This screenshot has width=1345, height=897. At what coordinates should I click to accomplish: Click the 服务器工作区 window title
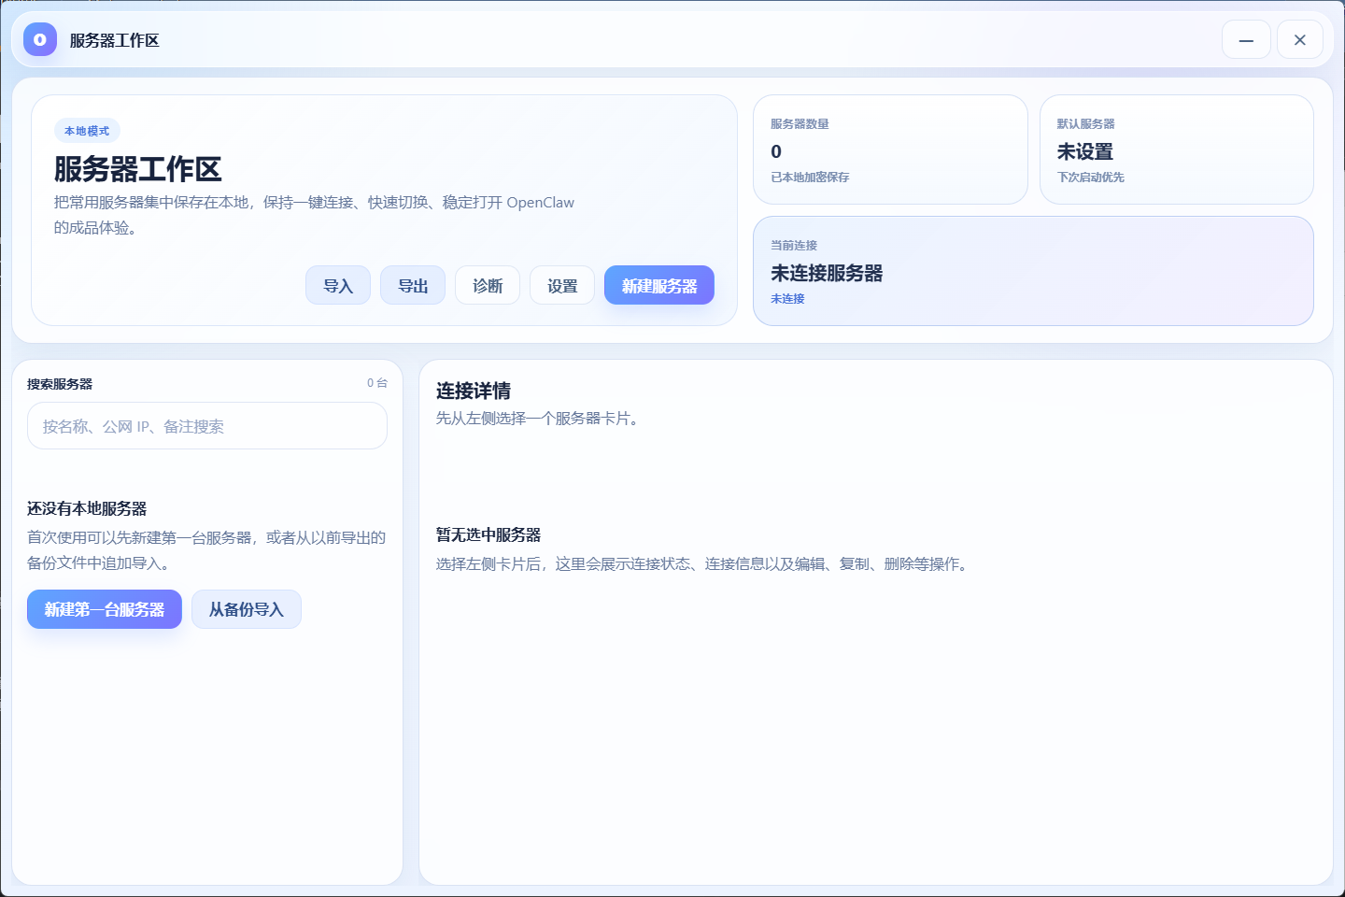click(x=112, y=40)
